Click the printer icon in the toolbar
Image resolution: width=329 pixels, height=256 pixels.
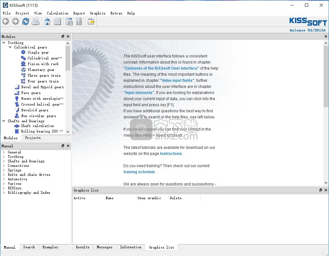tap(36, 21)
